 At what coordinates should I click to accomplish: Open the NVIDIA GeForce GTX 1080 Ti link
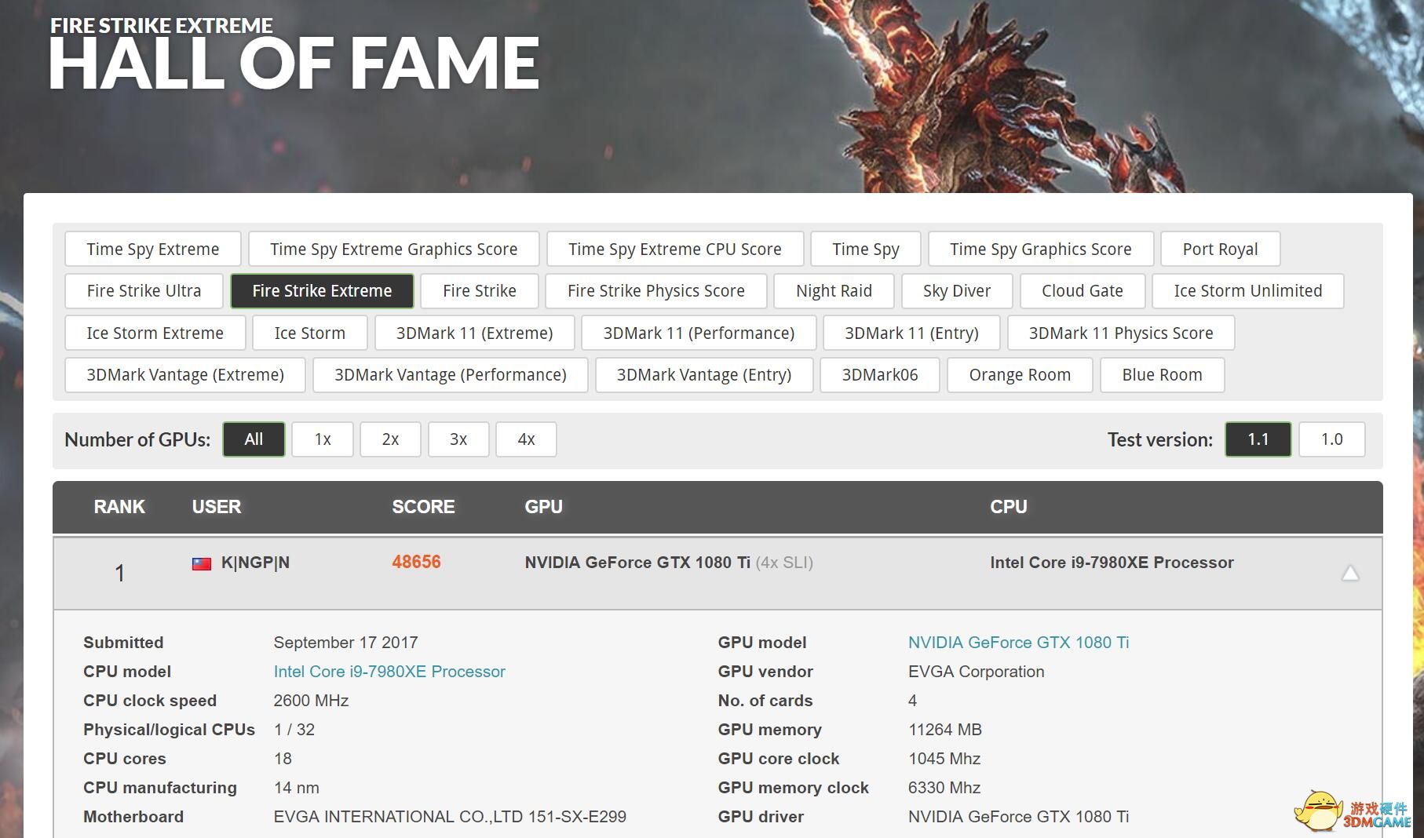coord(1018,643)
